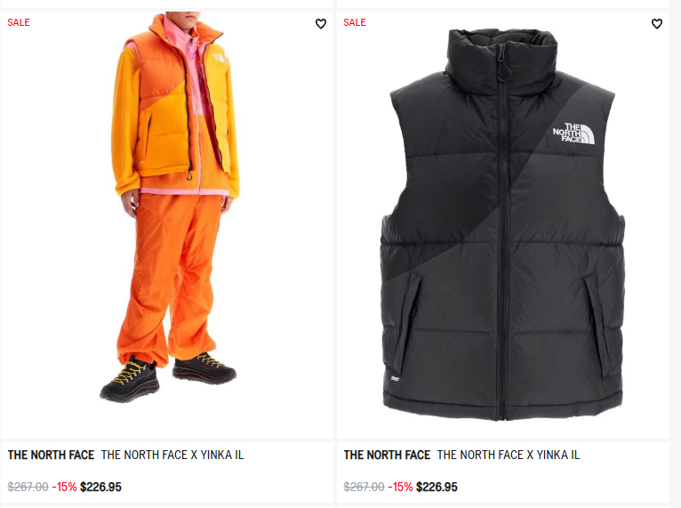The image size is (681, 508).
Task: Click the SALE badge on orange vest card
Action: [x=19, y=22]
